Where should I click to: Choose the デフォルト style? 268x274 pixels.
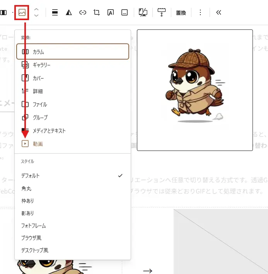(x=73, y=175)
